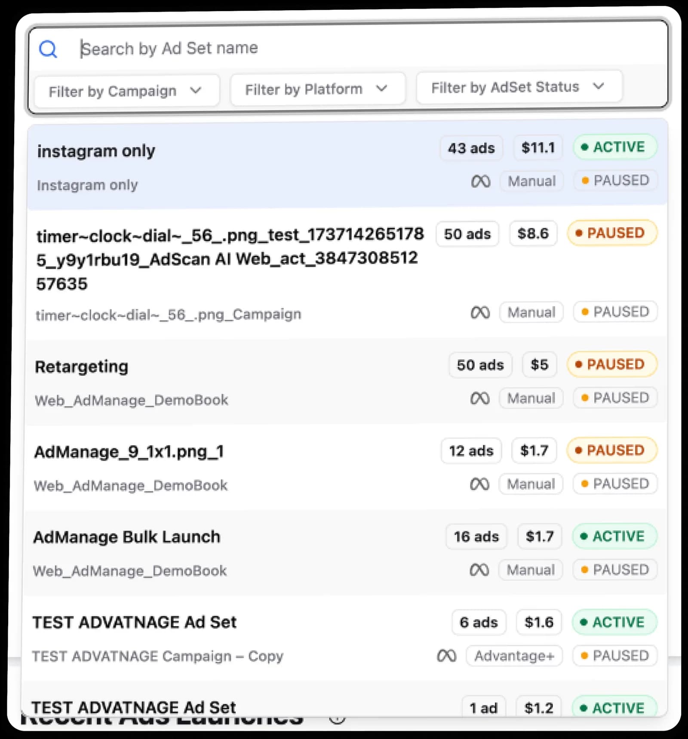Viewport: 688px width, 739px height.
Task: Click ACTIVE status on AdManage Bulk Launch row
Action: click(614, 536)
